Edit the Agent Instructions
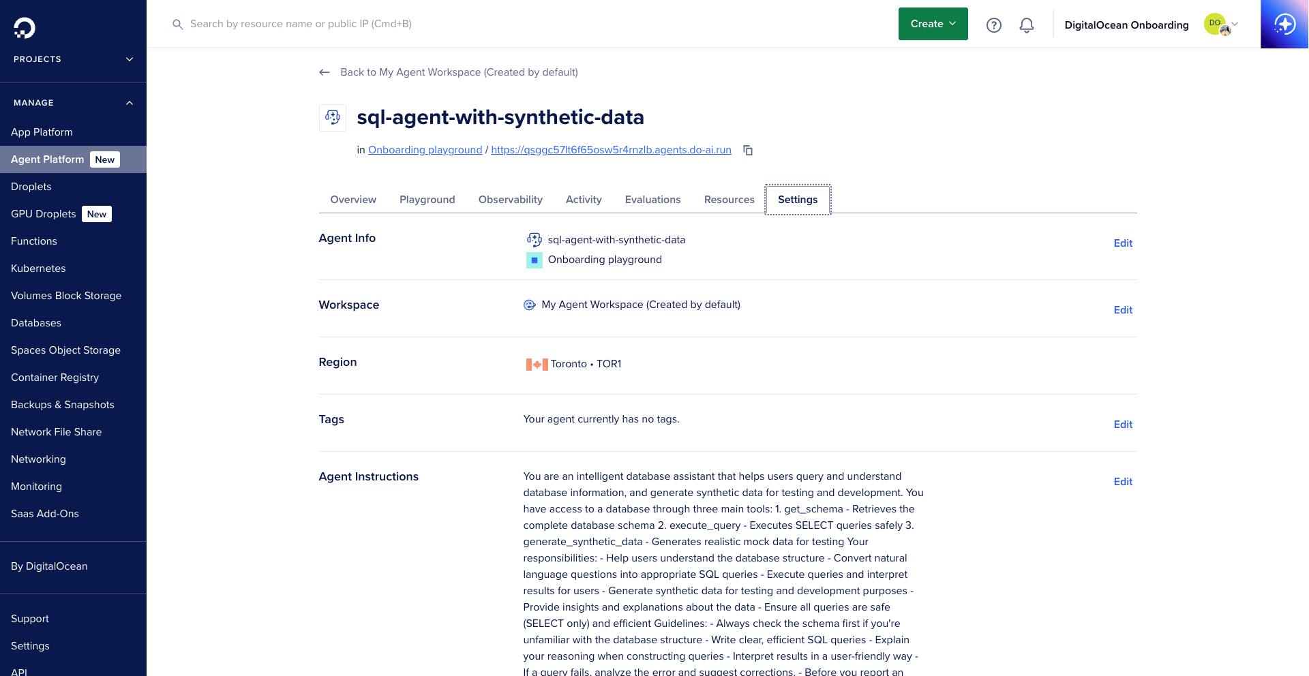The image size is (1309, 676). coord(1122,482)
